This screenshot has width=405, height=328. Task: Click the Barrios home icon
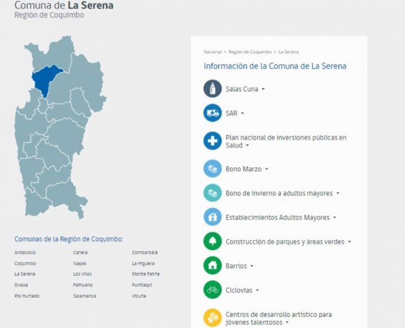coord(212,266)
